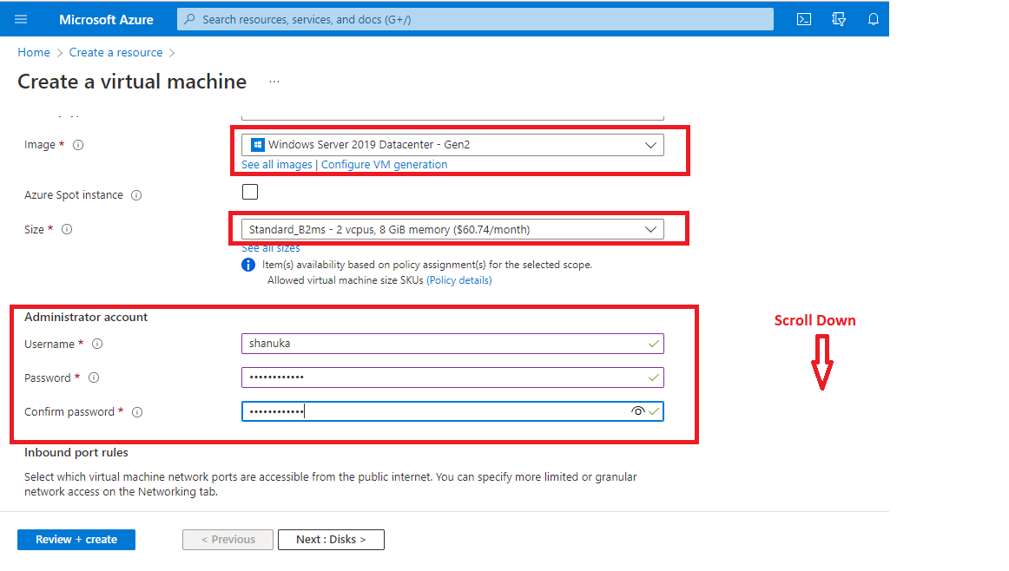This screenshot has height=571, width=1009.
Task: Open the Azure portal hamburger menu
Action: 21,19
